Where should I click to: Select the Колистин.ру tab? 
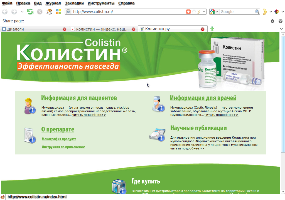(173, 29)
